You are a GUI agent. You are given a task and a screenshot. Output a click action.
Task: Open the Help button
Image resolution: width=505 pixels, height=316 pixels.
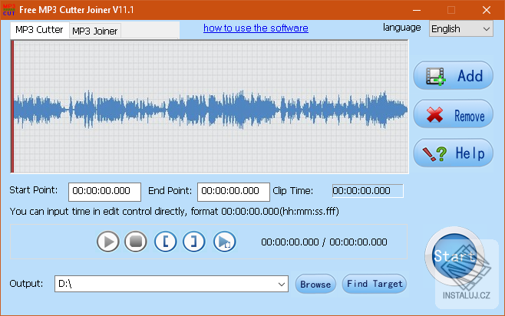point(453,153)
